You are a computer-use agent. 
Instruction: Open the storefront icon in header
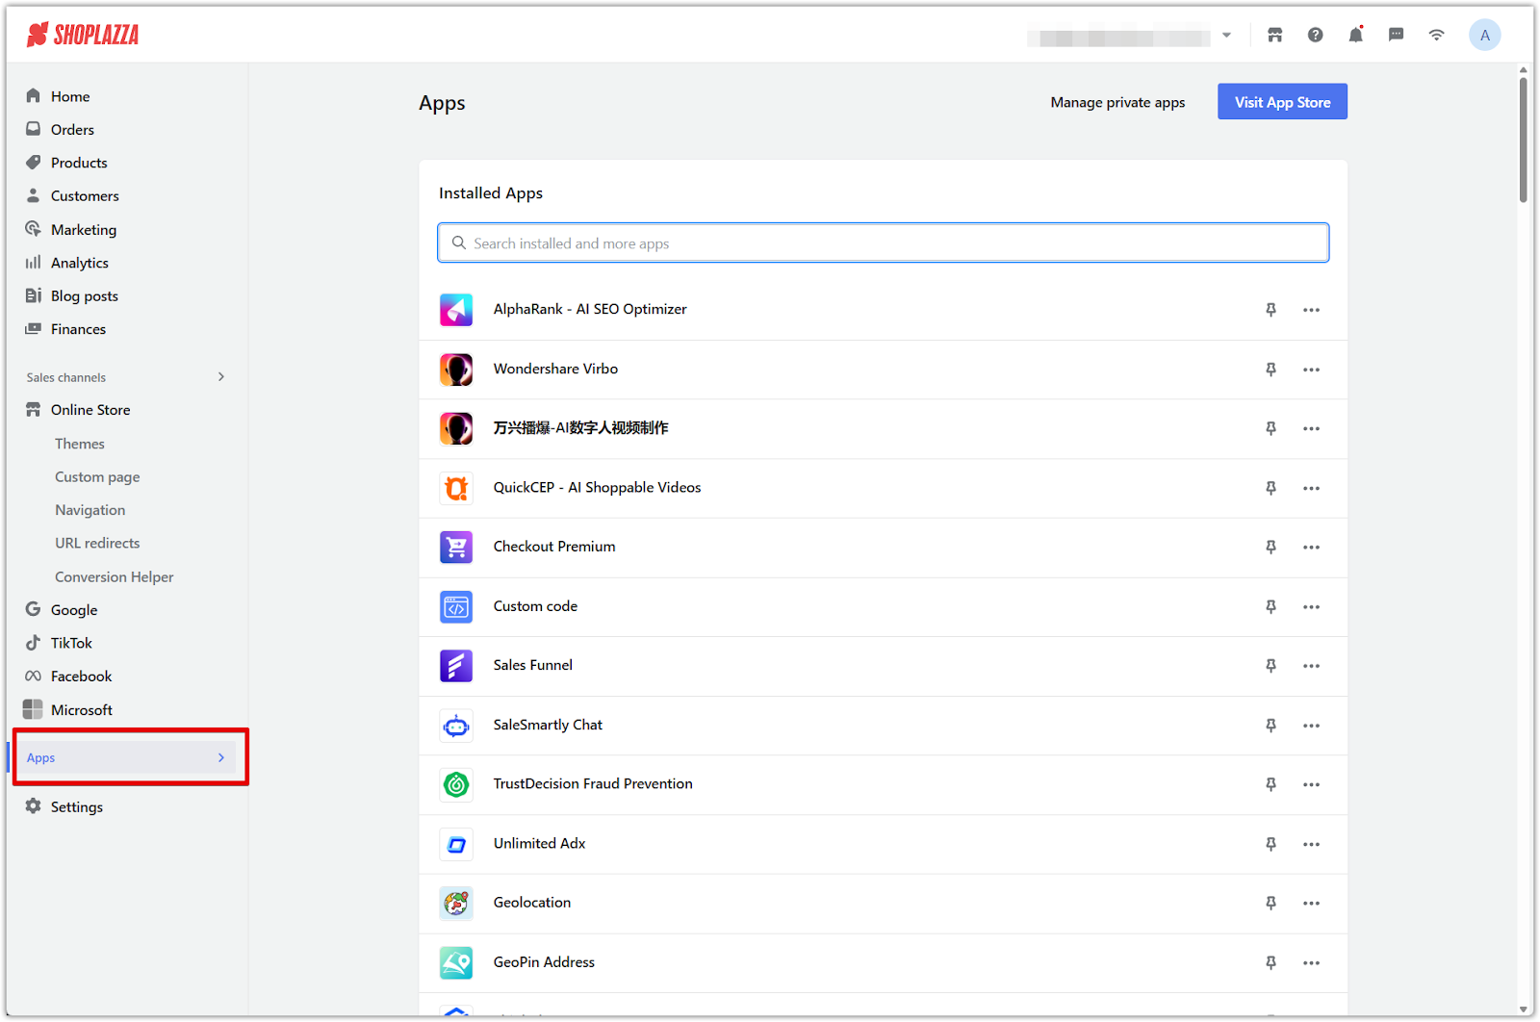pyautogui.click(x=1274, y=36)
